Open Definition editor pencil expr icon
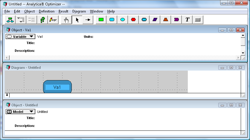The width and height of the screenshot is (250, 140). [x=53, y=20]
